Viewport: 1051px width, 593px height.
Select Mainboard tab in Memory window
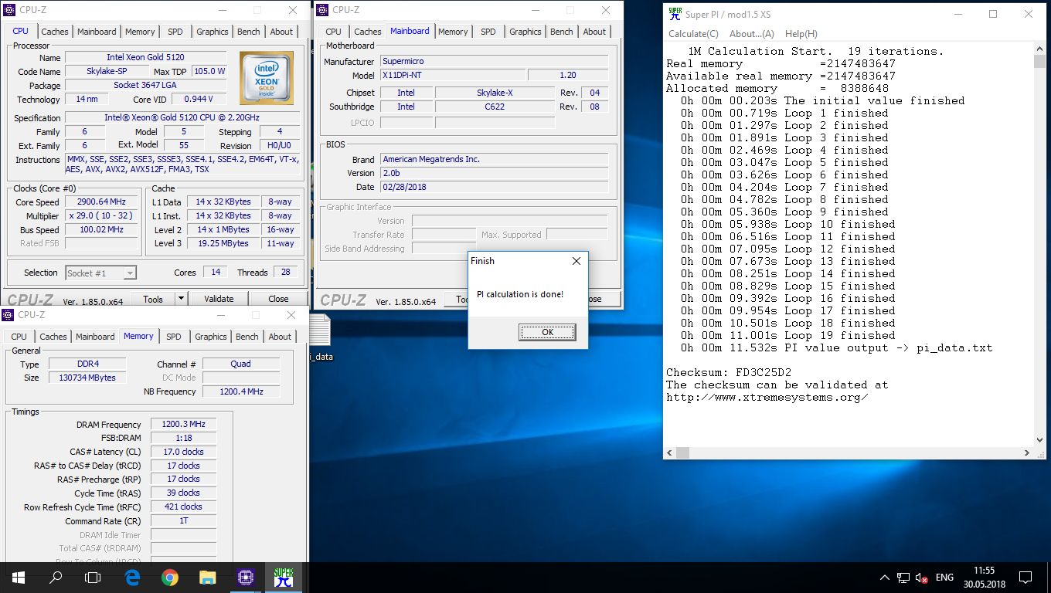(x=95, y=337)
